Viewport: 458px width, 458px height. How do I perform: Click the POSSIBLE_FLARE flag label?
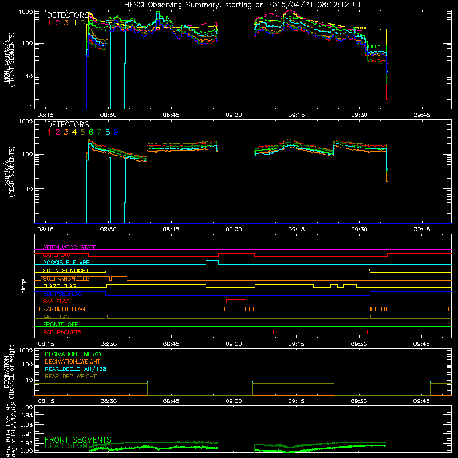click(66, 263)
